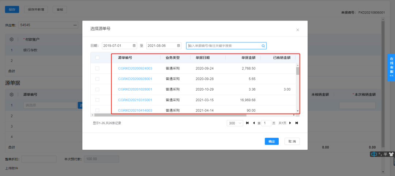Click 确定 button
Image resolution: width=395 pixels, height=176 pixels.
271,141
